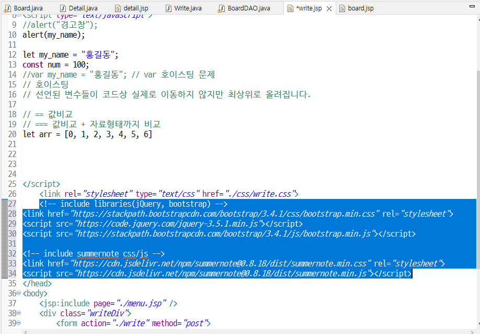Screen dimensions: 480x334
Task: Click the bootstrap.min.js script line
Action: pos(219,234)
